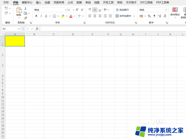Open borders dropdown arrow
Screen dimensions: 186x139
58,16
